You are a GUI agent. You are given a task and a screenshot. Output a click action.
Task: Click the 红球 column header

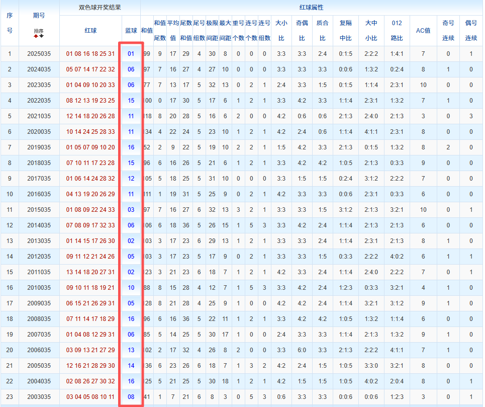pyautogui.click(x=90, y=31)
